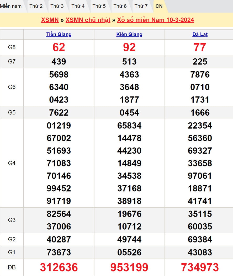Image resolution: width=233 pixels, height=276 pixels.
Task: Open the Thứ 6 tab
Action: click(120, 6)
